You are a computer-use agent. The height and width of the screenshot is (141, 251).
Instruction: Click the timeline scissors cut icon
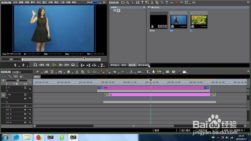pos(77,72)
